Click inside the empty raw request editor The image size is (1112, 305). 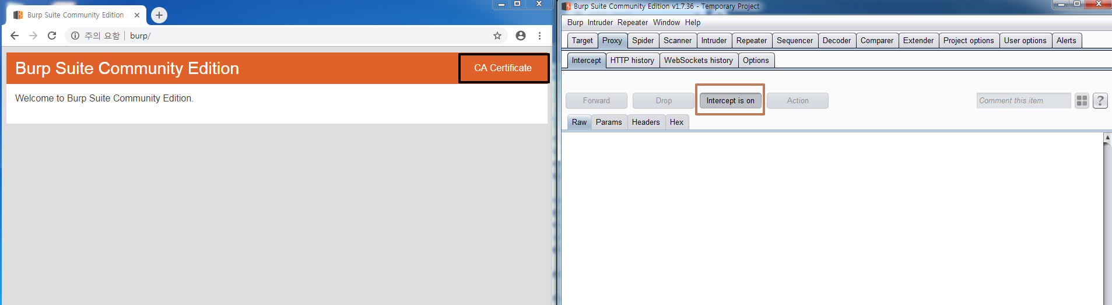[x=832, y=219]
